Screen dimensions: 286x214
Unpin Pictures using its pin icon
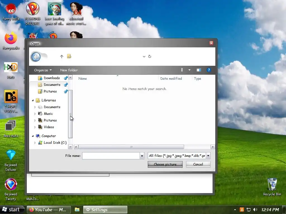coord(66,91)
